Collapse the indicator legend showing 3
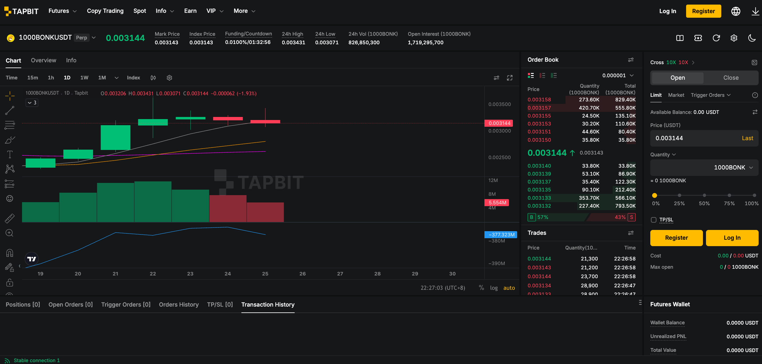762x364 pixels. 32,103
